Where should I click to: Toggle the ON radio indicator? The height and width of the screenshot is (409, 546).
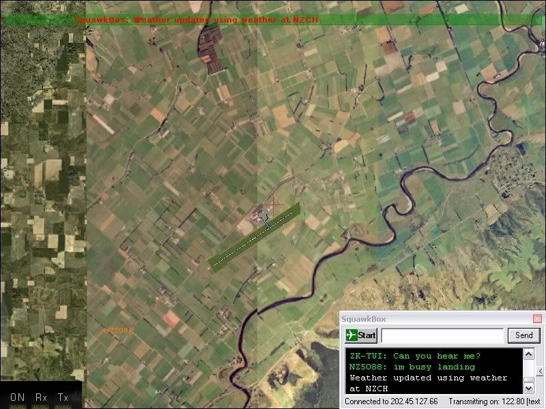(x=17, y=397)
